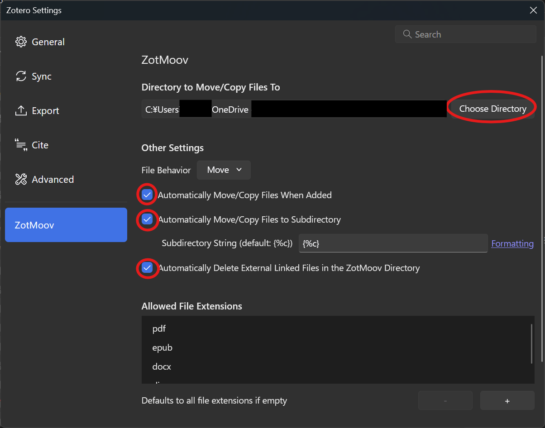Click the Choose Directory button
545x428 pixels.
click(492, 109)
